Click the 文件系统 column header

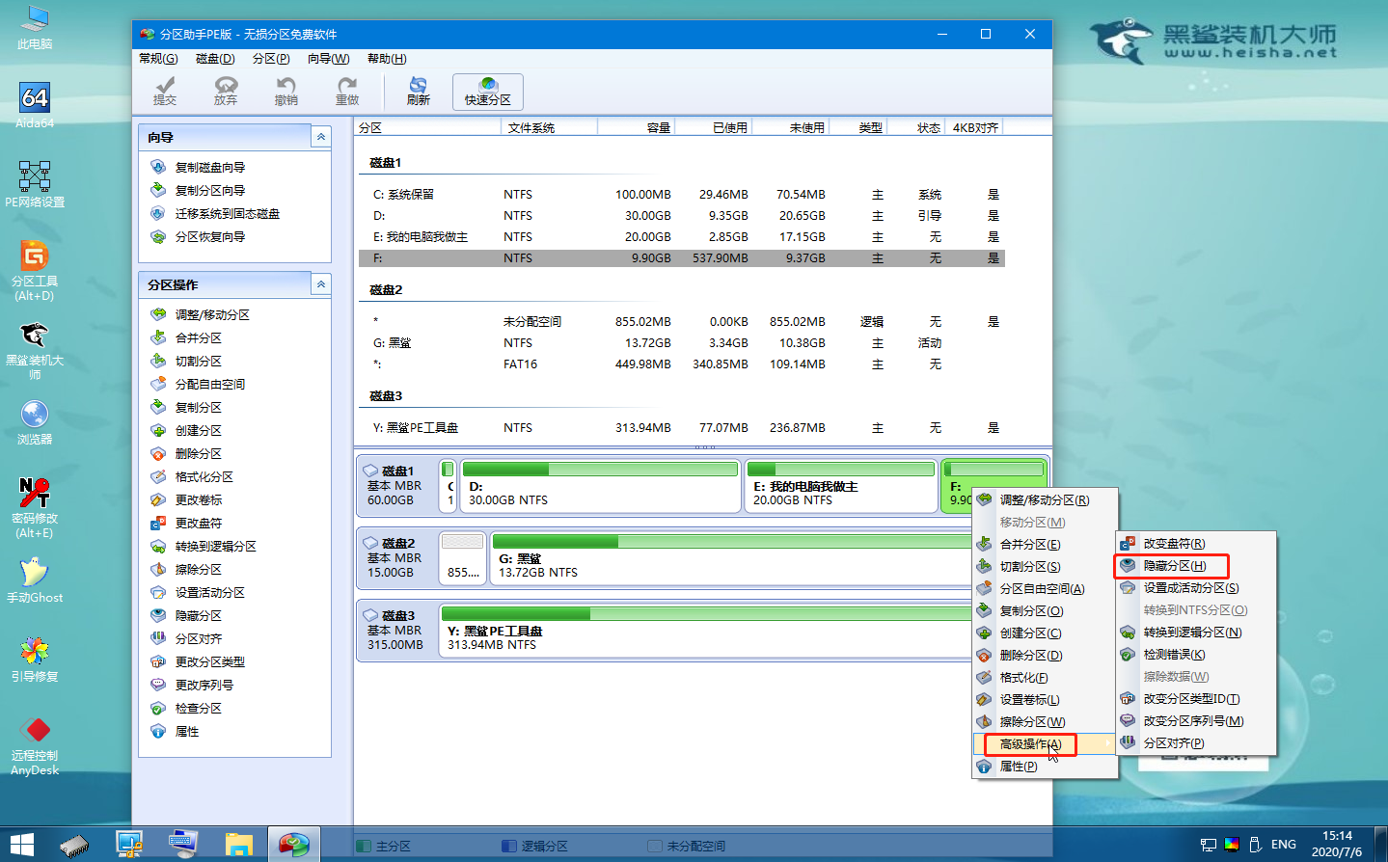(550, 127)
